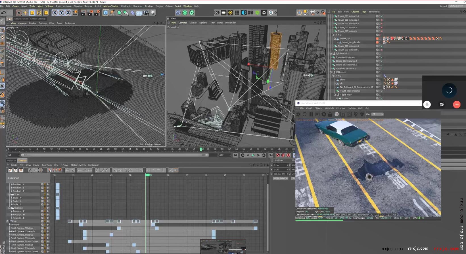
Task: Go to end of animation
Action: (x=271, y=155)
